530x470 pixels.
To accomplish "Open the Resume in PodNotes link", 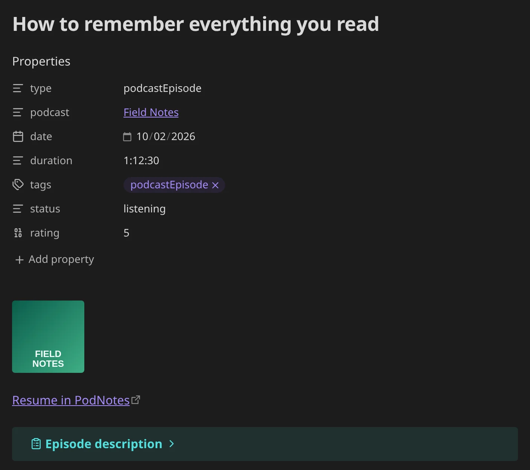I will point(71,400).
